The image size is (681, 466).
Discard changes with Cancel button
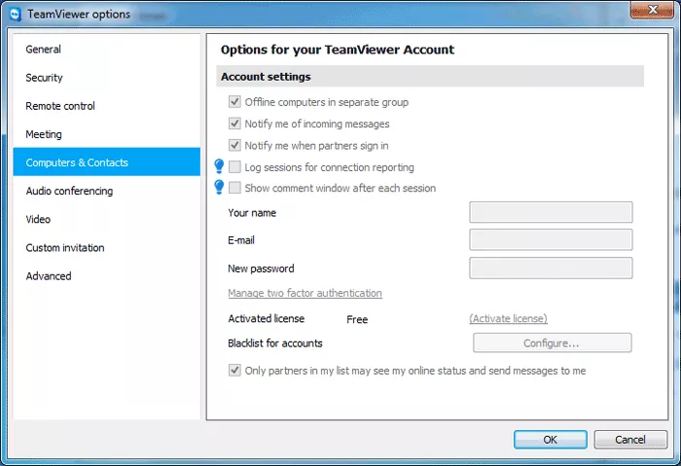630,440
